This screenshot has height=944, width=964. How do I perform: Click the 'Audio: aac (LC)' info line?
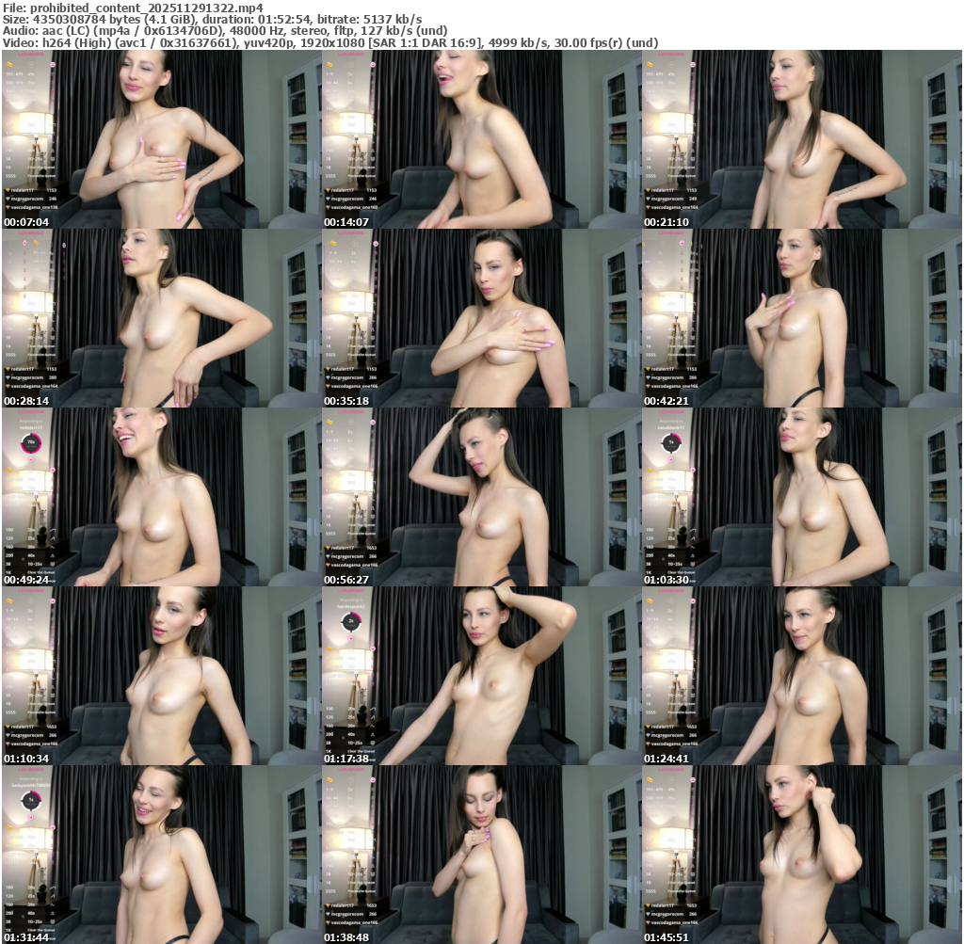225,31
